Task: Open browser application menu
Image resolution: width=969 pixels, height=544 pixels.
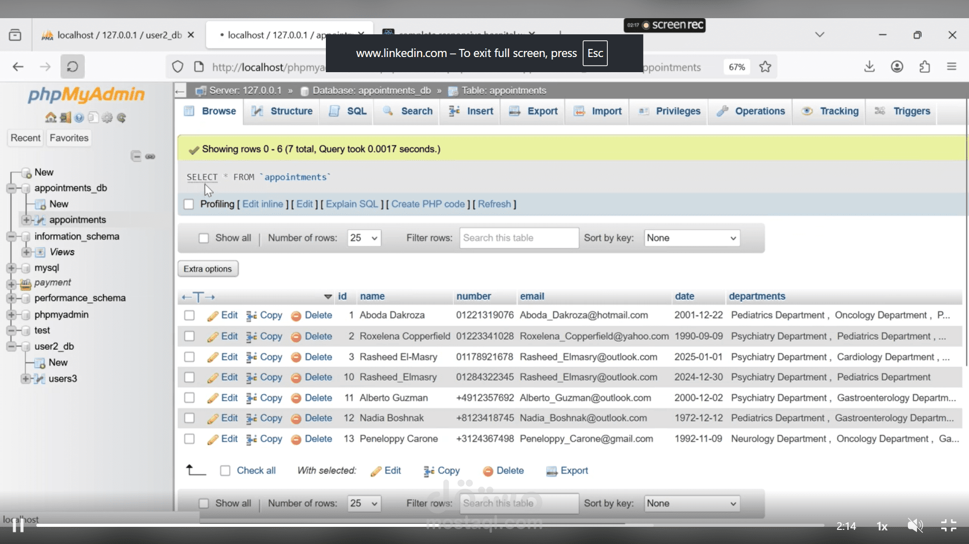Action: pos(952,67)
